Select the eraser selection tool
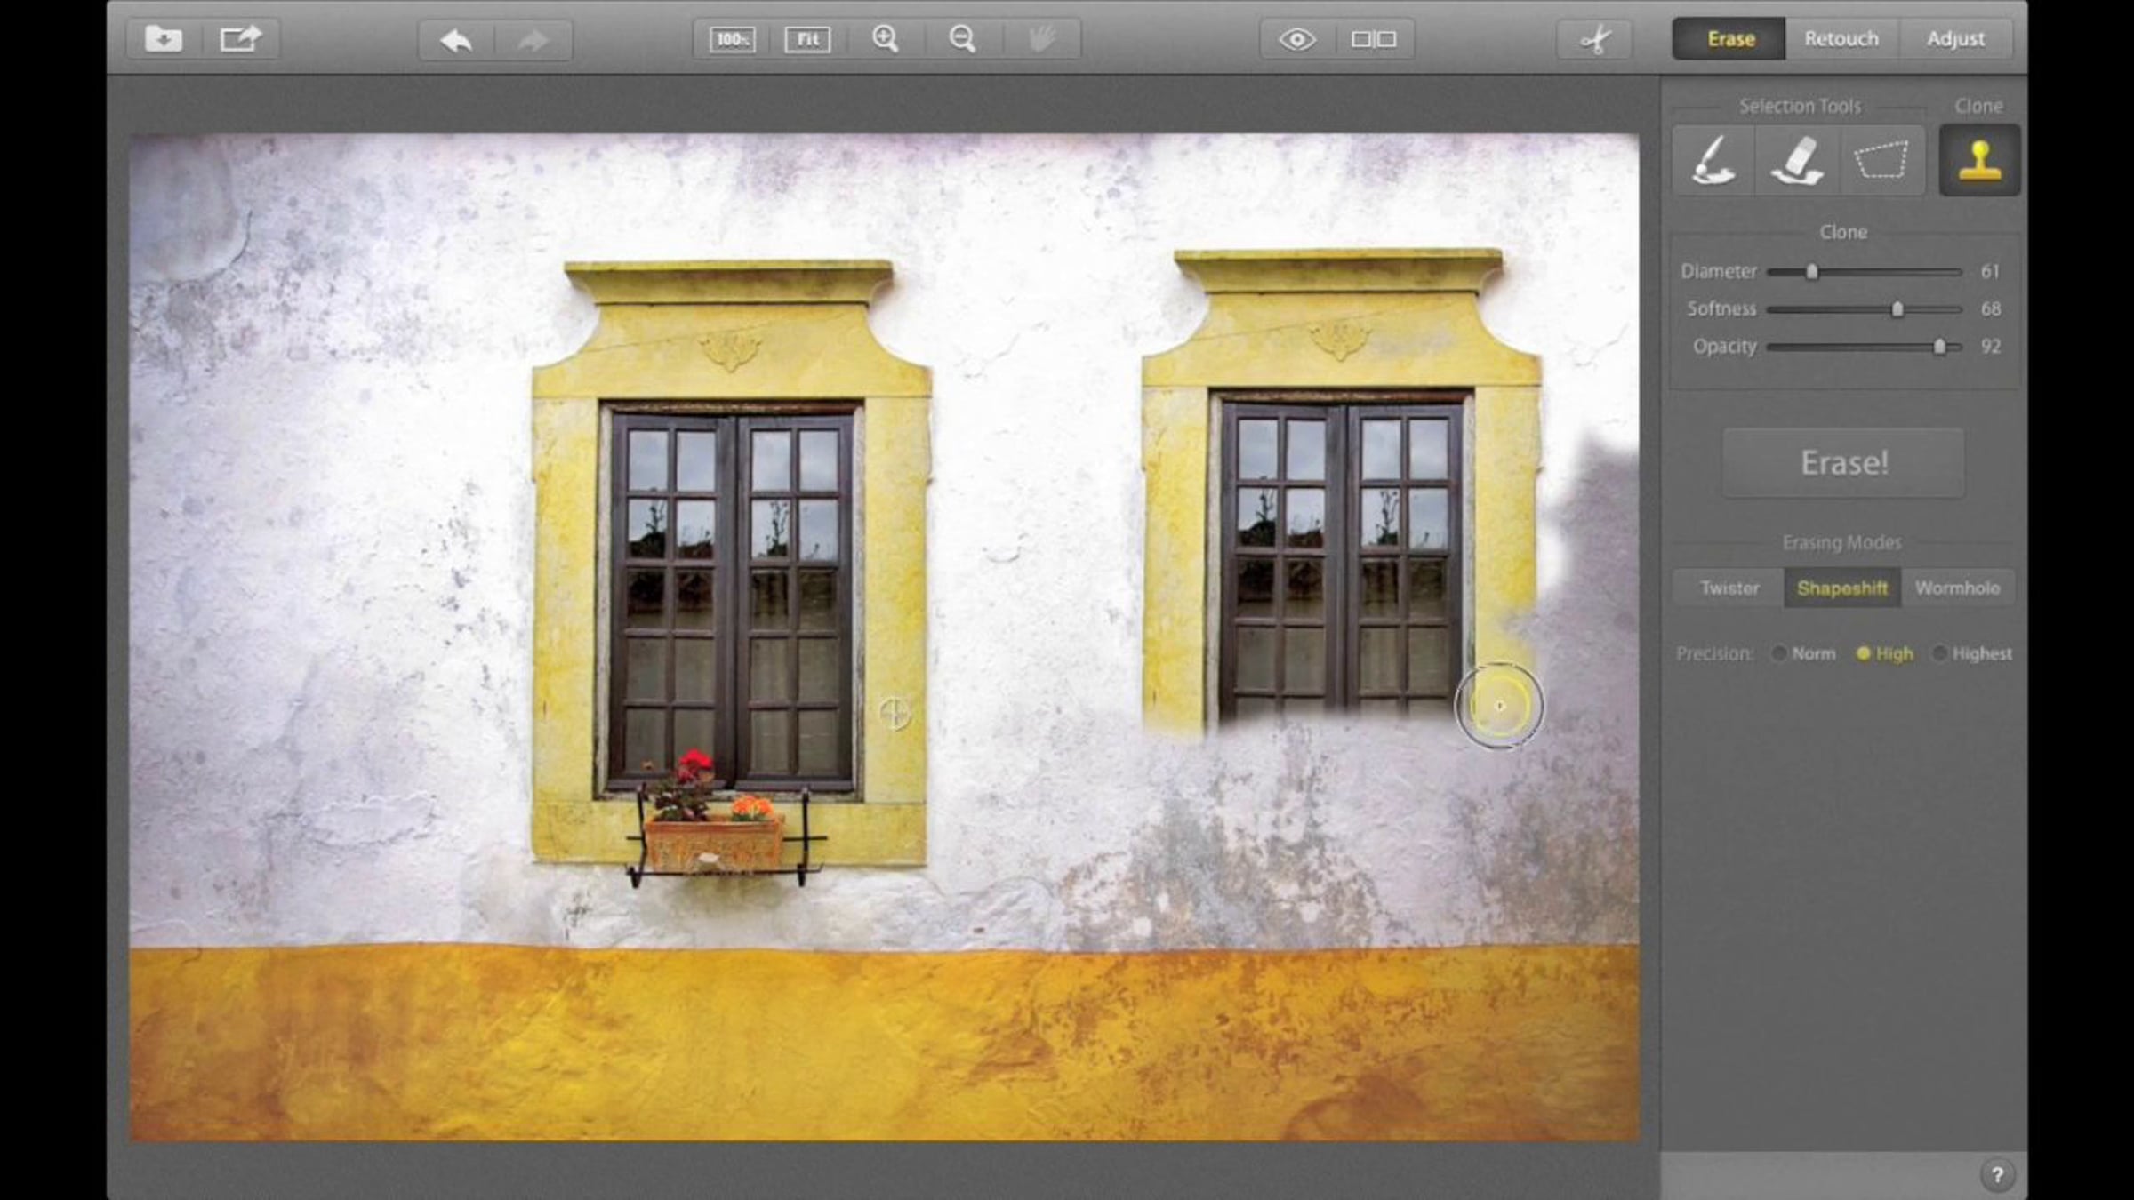This screenshot has height=1200, width=2134. pyautogui.click(x=1797, y=161)
